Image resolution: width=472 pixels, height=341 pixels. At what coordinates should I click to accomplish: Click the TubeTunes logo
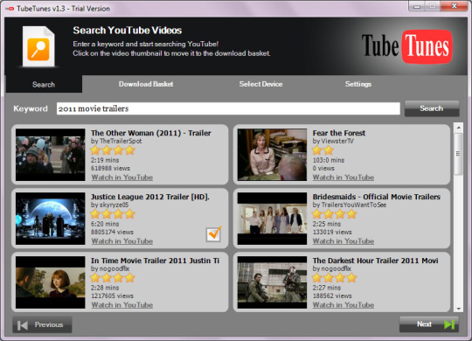(x=407, y=46)
